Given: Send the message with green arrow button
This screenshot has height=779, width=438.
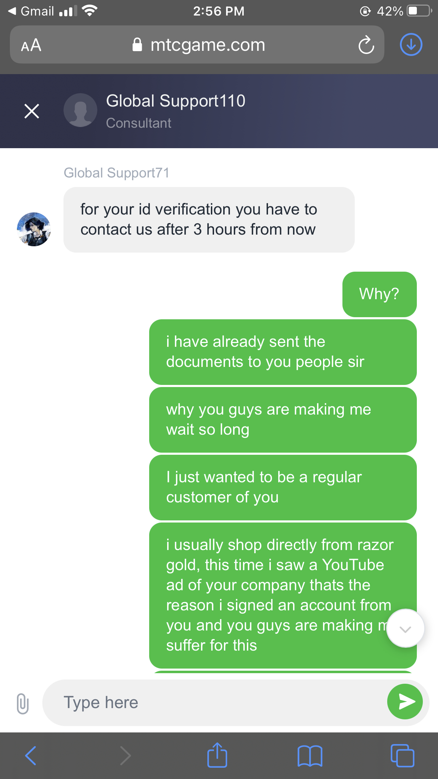Looking at the screenshot, I should pos(405,701).
